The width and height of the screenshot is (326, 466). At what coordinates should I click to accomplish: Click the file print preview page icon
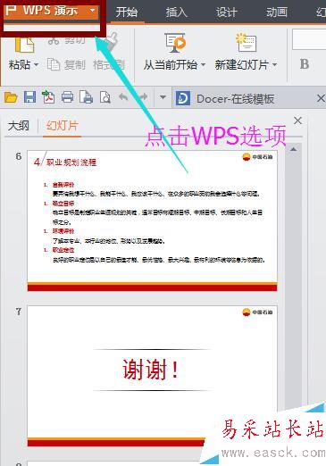click(87, 97)
